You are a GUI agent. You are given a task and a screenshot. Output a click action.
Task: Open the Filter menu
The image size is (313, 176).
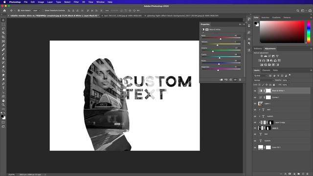[76, 2]
